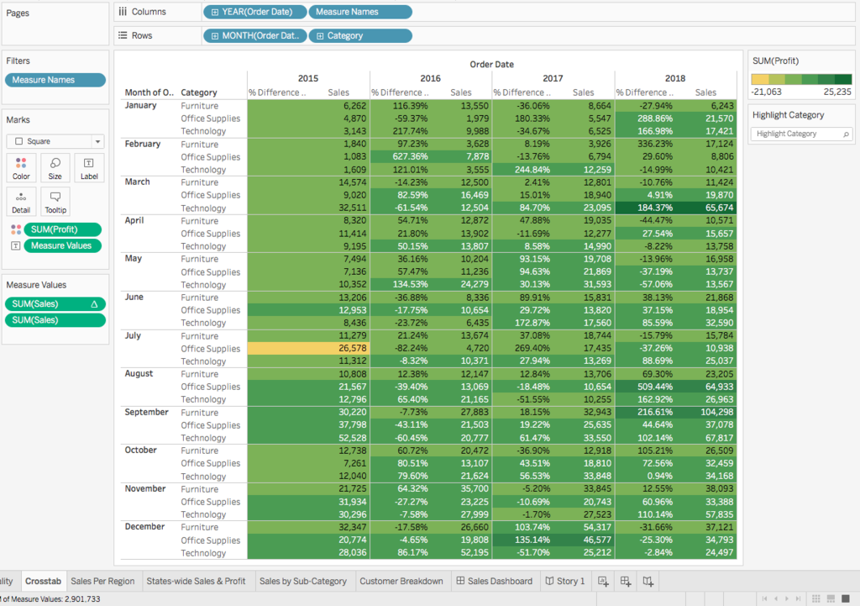Screen dimensions: 860x606
Task: Click the Month of O.. row header
Action: (149, 92)
